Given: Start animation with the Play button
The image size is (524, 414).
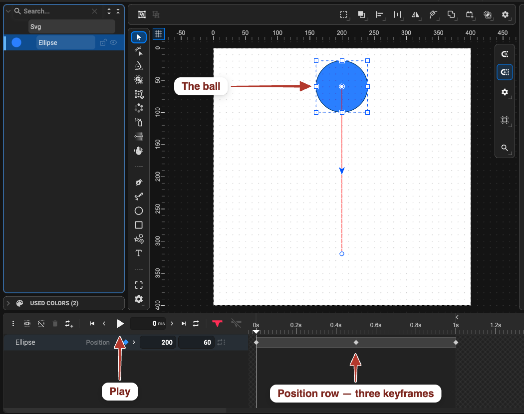Looking at the screenshot, I should point(120,323).
